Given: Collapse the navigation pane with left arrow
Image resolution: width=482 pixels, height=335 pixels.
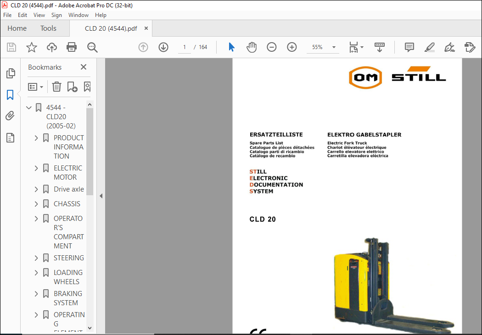Looking at the screenshot, I should coord(101,196).
